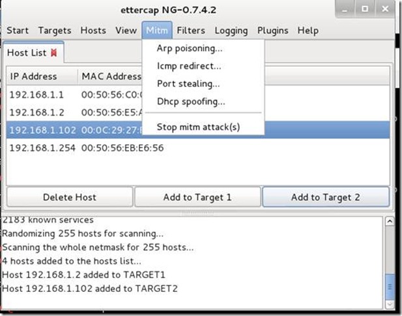Sort by IP Address column header

[x=42, y=76]
